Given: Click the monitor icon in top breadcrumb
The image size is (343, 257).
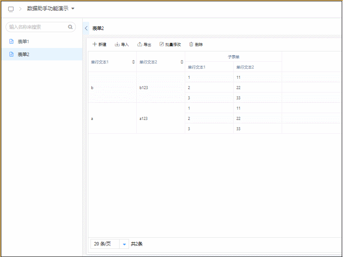Looking at the screenshot, I should [11, 9].
